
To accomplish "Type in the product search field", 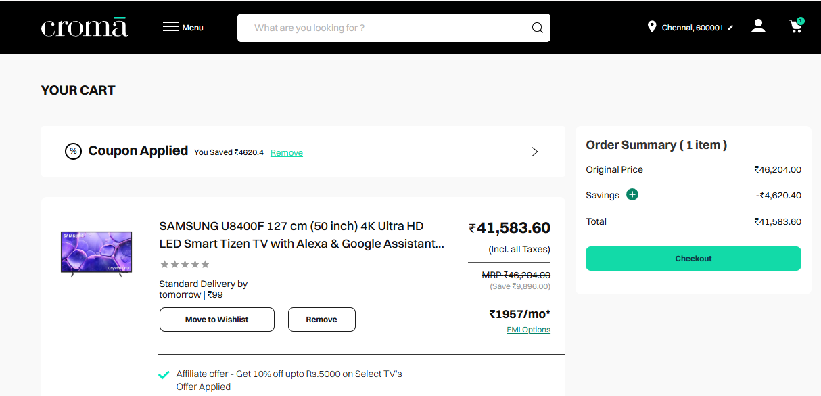I will click(385, 28).
